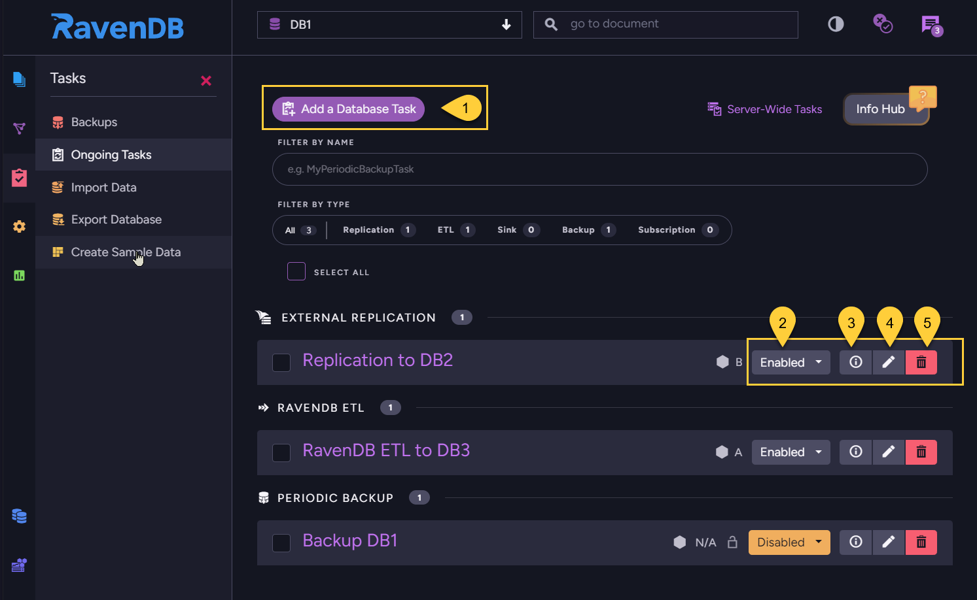977x600 pixels.
Task: Click Add a Database Task button
Action: 349,109
